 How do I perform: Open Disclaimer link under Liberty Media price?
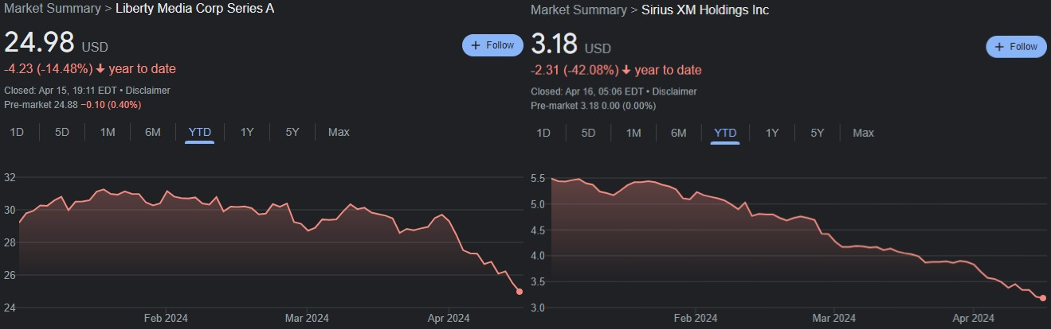tap(148, 91)
